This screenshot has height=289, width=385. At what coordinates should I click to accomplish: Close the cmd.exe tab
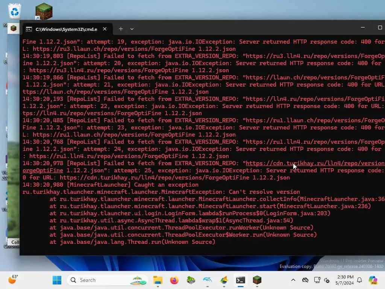[x=105, y=29]
